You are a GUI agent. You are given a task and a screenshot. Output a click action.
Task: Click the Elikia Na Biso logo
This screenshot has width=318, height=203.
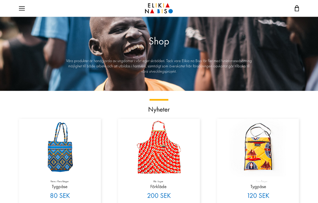coord(159,8)
